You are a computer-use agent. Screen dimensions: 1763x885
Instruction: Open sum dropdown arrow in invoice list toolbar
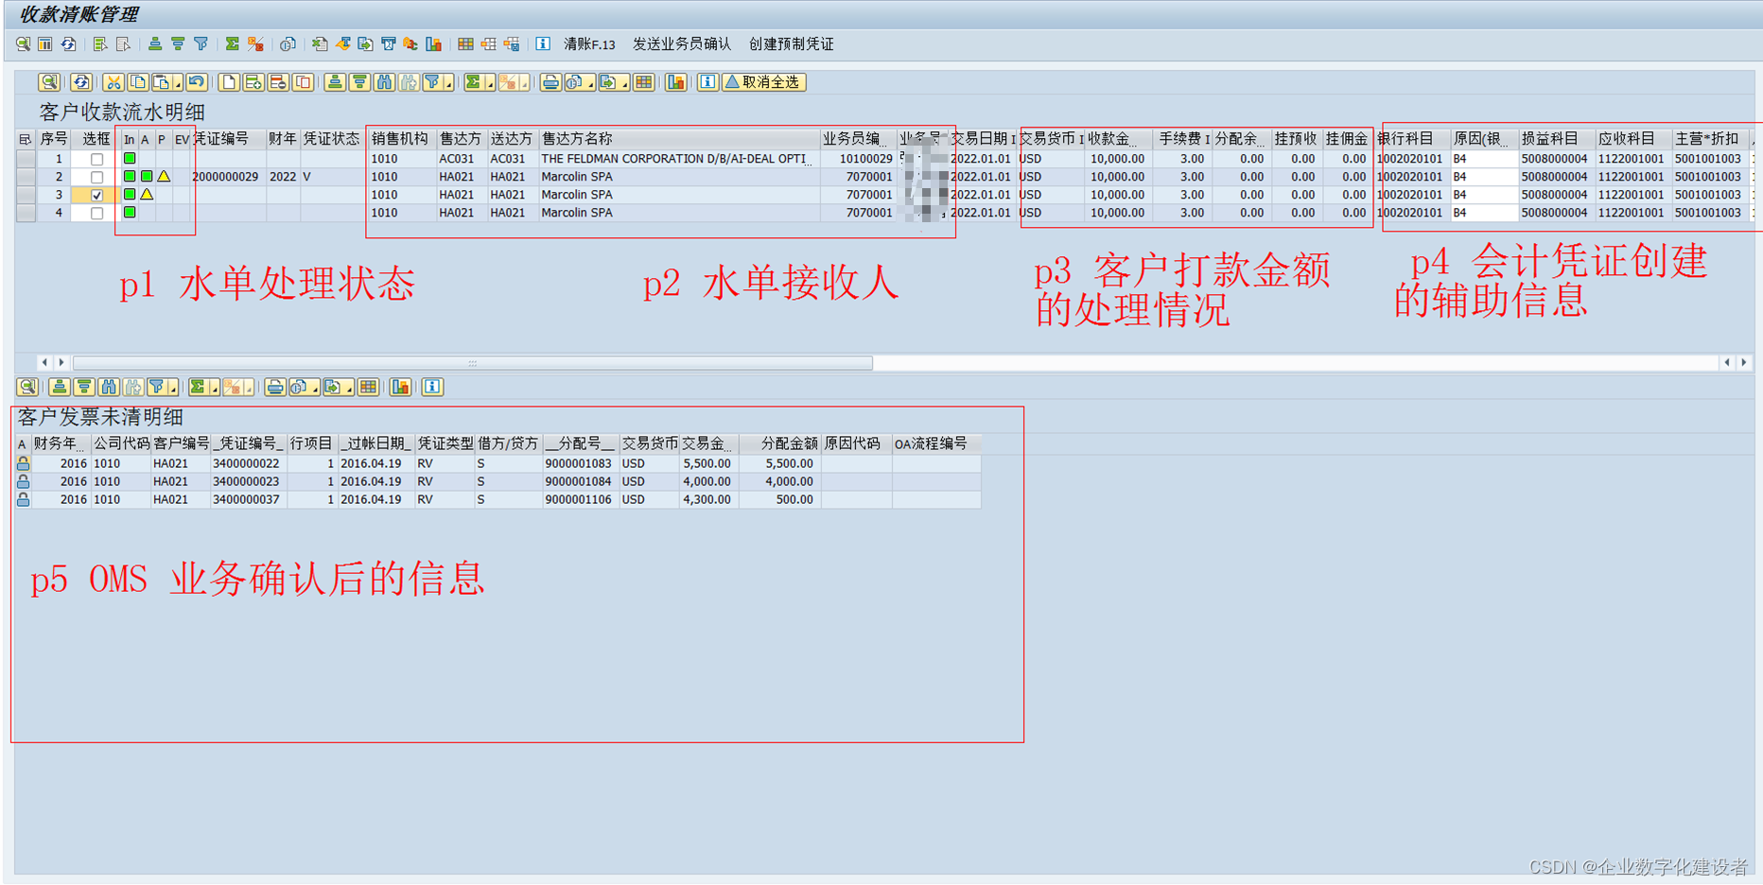(215, 387)
